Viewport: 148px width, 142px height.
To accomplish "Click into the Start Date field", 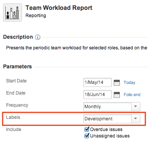I will tap(97, 82).
